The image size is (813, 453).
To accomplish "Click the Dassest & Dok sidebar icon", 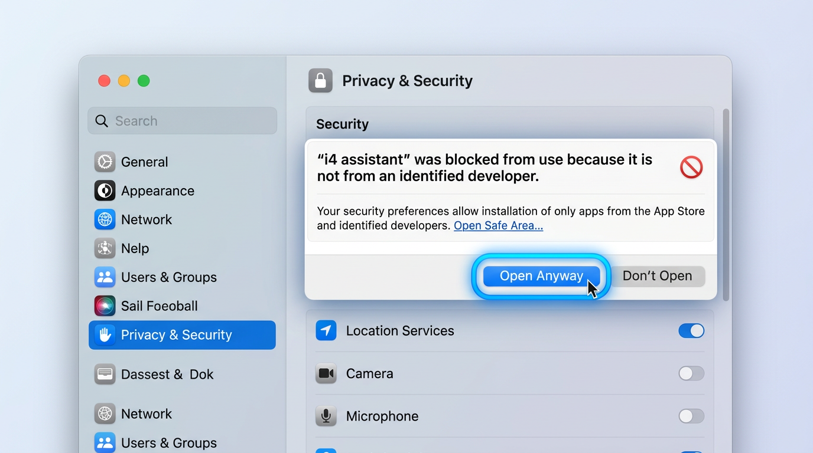I will (105, 374).
